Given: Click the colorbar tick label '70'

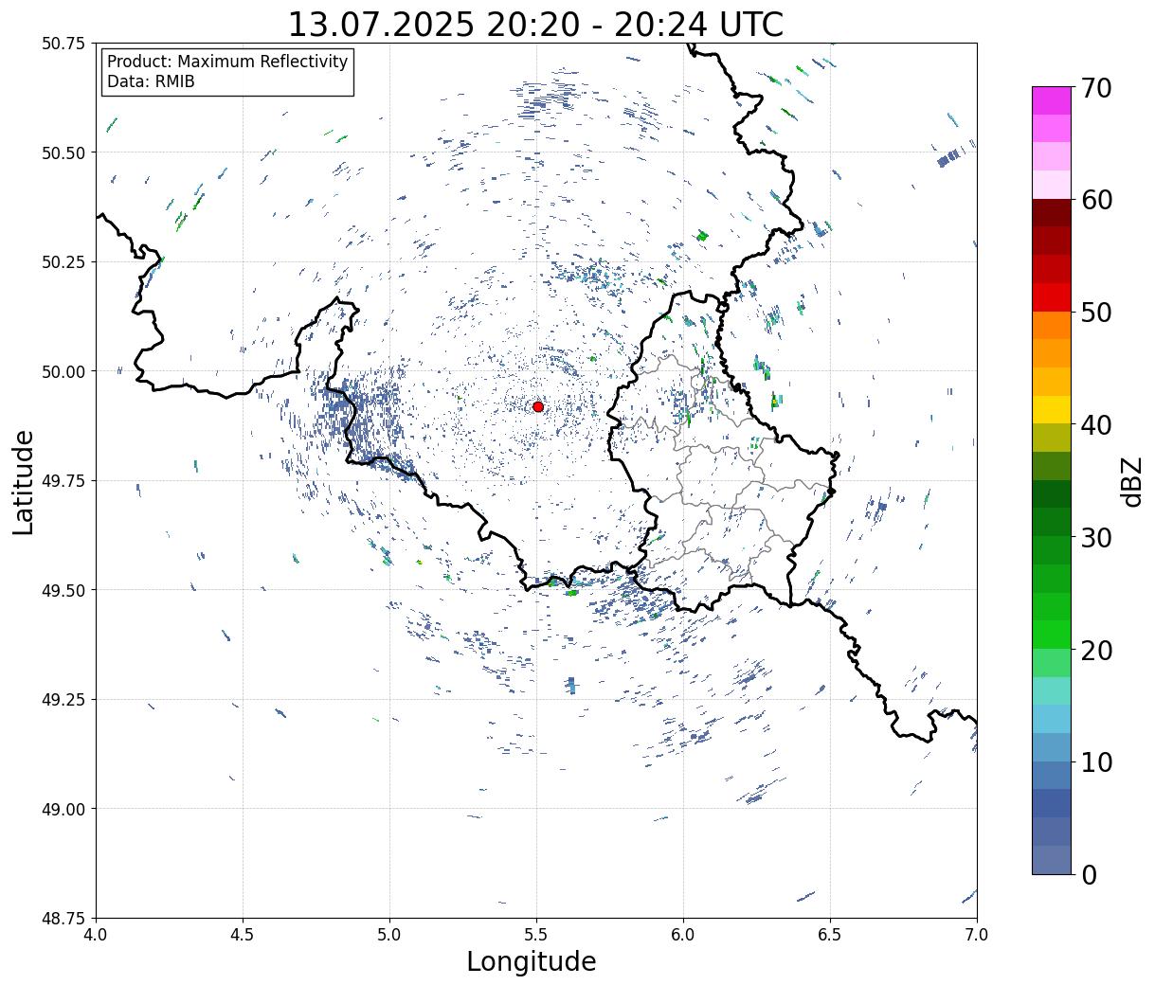Looking at the screenshot, I should point(1095,88).
